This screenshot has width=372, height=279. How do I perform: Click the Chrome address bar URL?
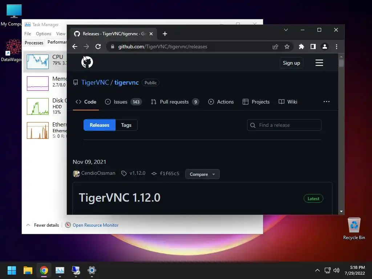pyautogui.click(x=163, y=46)
